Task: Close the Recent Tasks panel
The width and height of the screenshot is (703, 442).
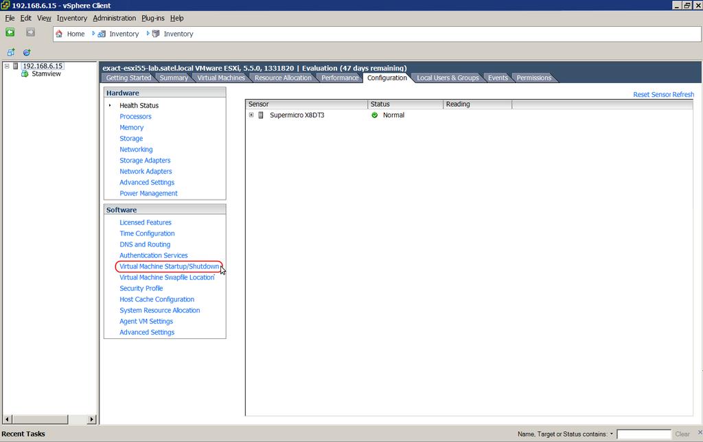Action: tap(700, 432)
